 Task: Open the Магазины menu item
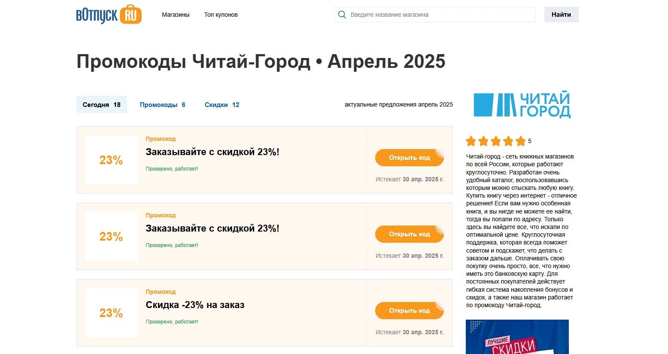(x=175, y=14)
